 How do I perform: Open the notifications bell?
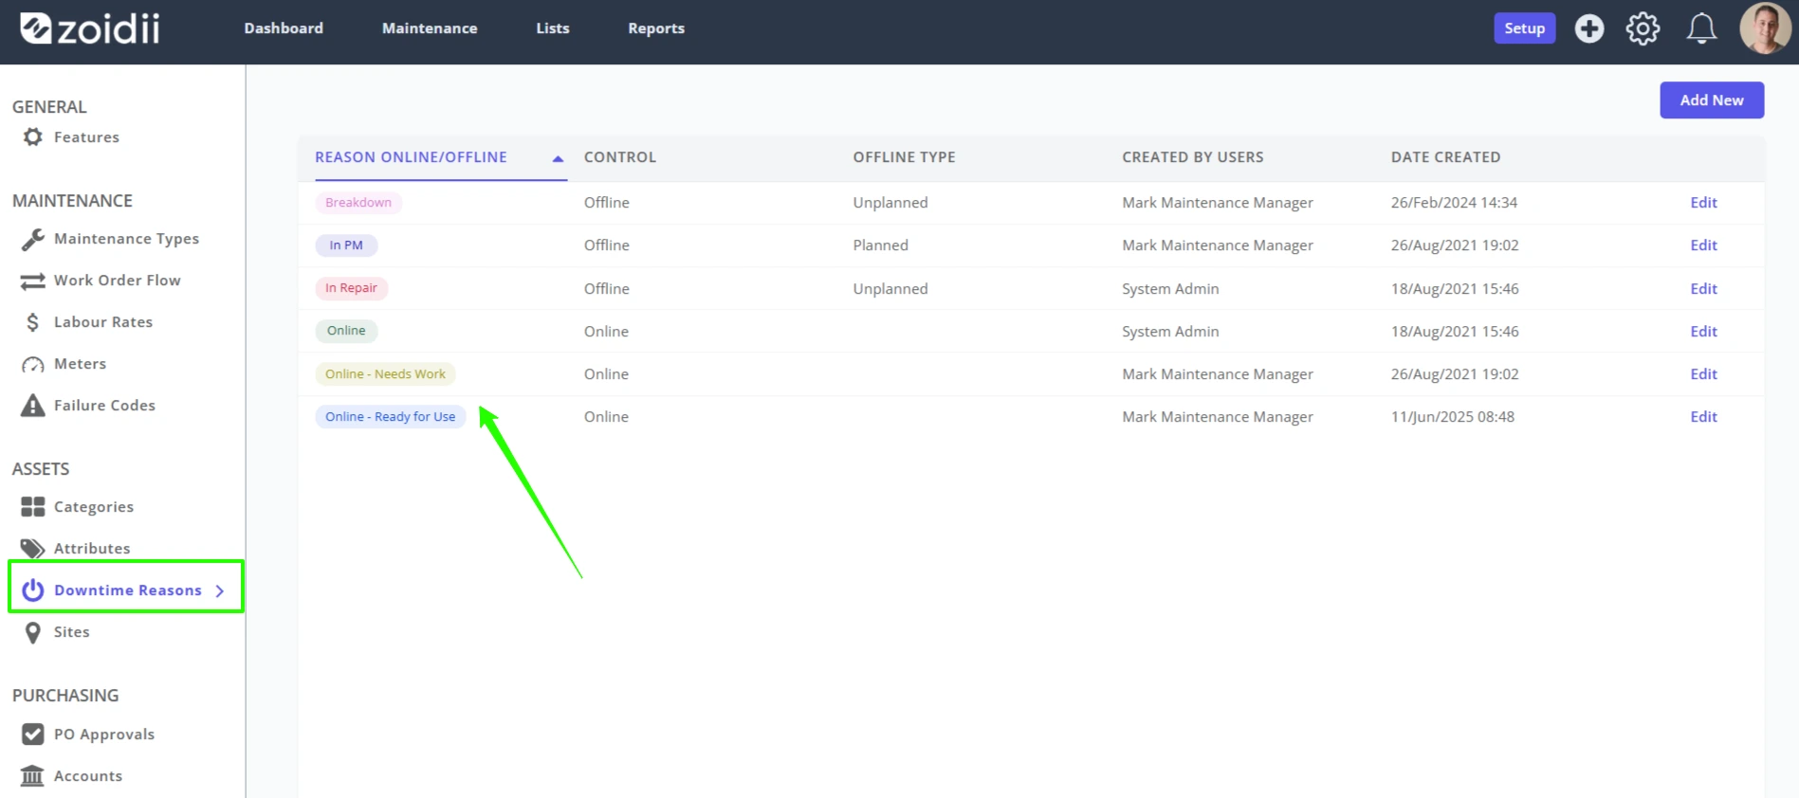tap(1701, 28)
